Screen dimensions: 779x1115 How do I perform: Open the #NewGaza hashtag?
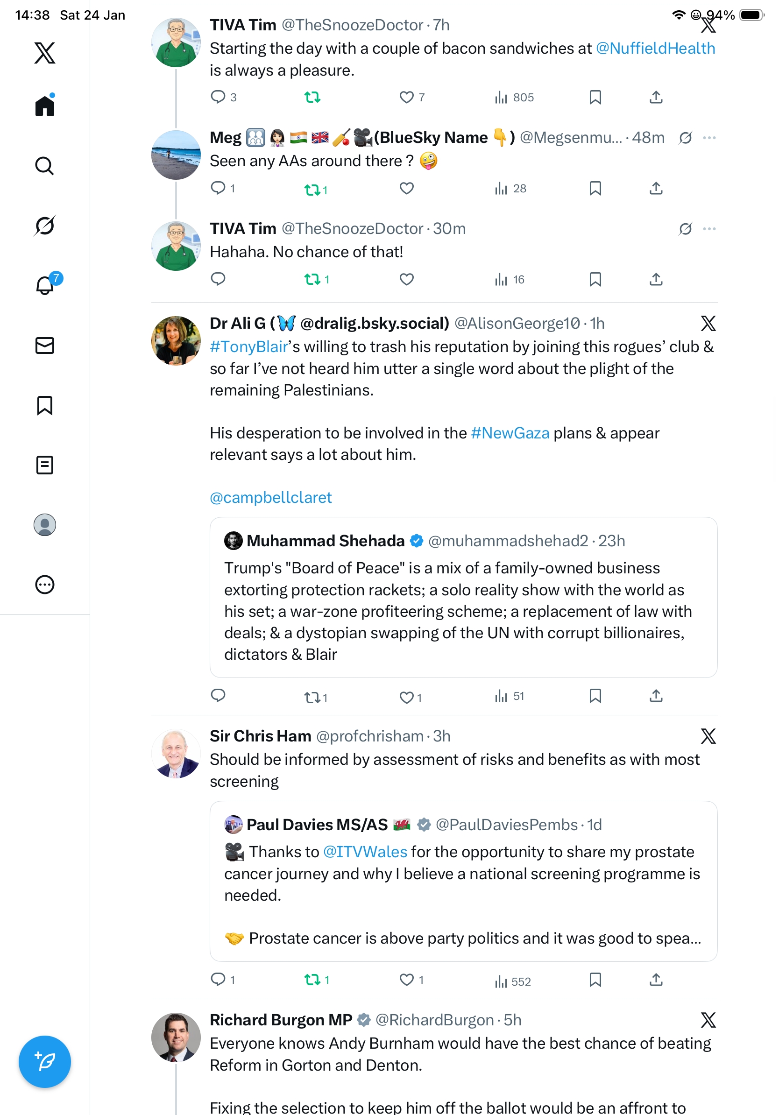pyautogui.click(x=510, y=433)
